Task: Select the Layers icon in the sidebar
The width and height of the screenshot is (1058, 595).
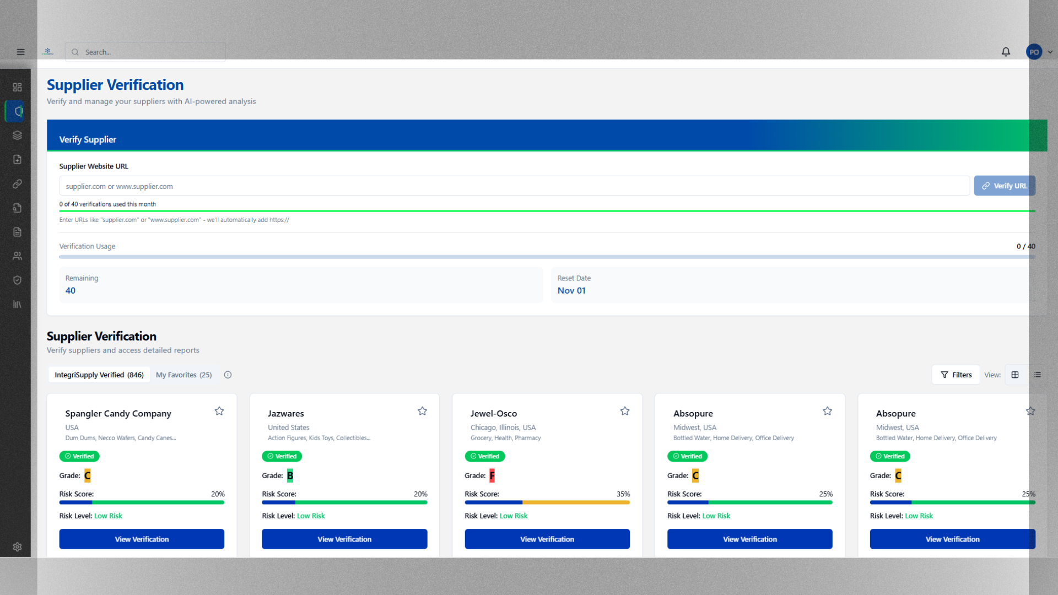Action: pos(17,135)
